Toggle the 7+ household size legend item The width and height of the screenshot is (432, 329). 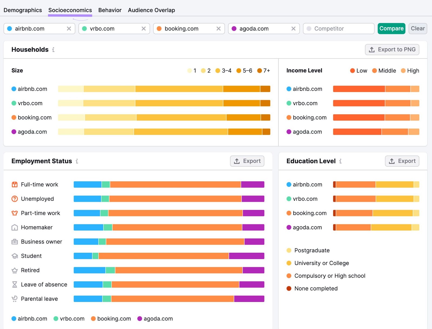(263, 71)
